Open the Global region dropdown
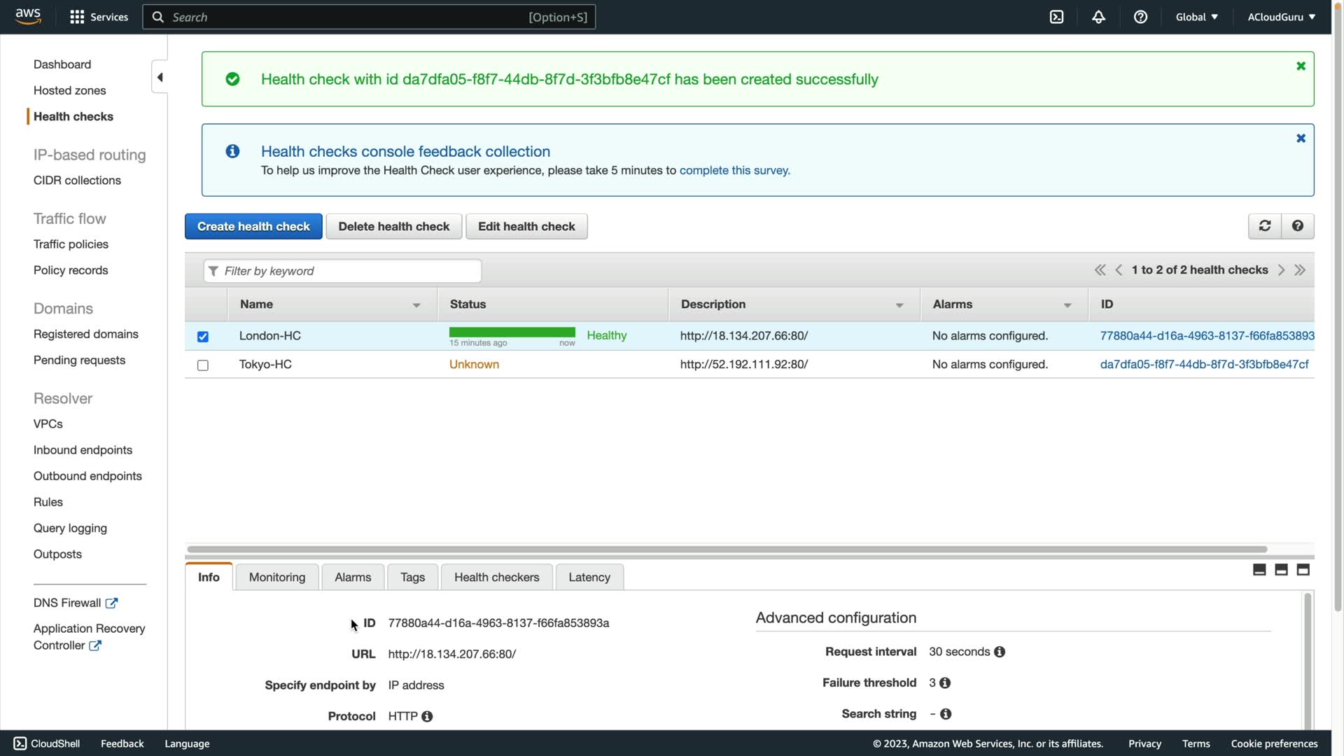 pos(1196,17)
